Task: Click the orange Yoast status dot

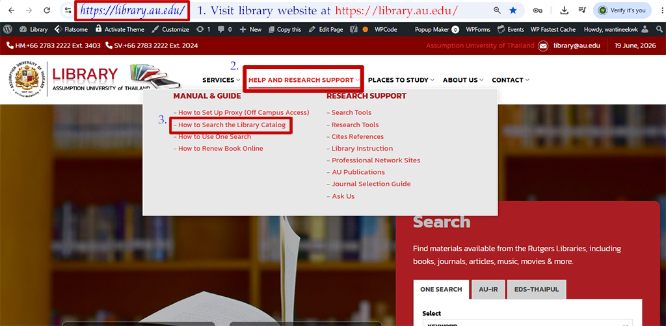Action: (x=366, y=29)
